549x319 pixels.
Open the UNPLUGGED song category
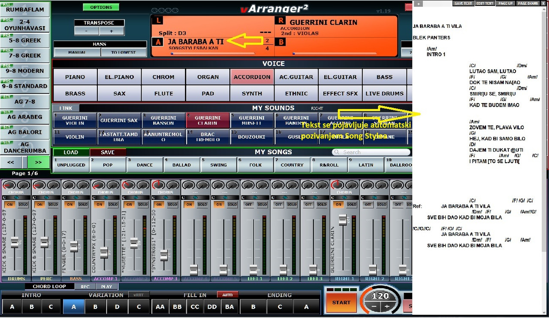[71, 165]
